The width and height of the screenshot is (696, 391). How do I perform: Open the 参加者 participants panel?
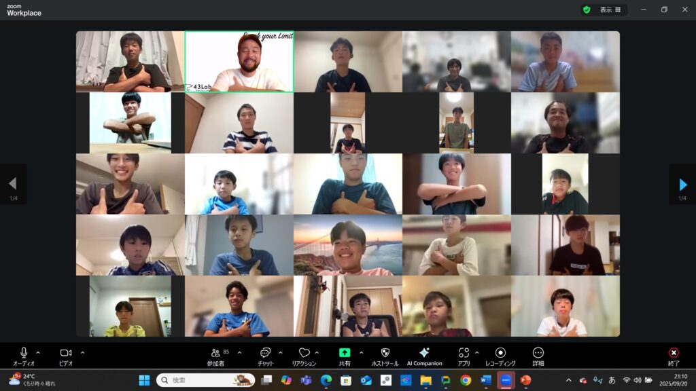coord(215,356)
